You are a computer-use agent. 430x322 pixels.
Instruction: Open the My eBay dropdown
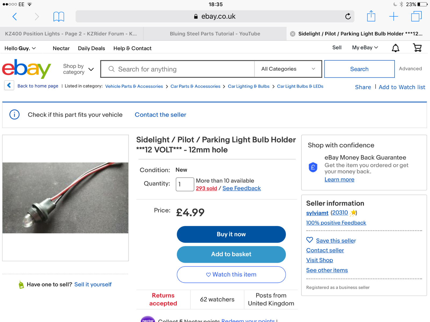pyautogui.click(x=365, y=47)
